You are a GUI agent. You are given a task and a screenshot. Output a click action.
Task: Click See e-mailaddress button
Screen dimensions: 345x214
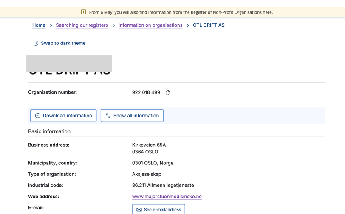click(158, 209)
